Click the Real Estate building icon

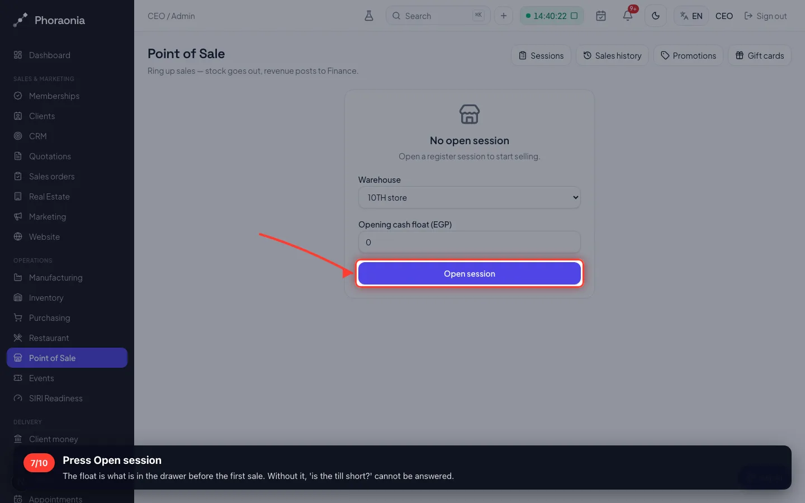click(x=18, y=197)
